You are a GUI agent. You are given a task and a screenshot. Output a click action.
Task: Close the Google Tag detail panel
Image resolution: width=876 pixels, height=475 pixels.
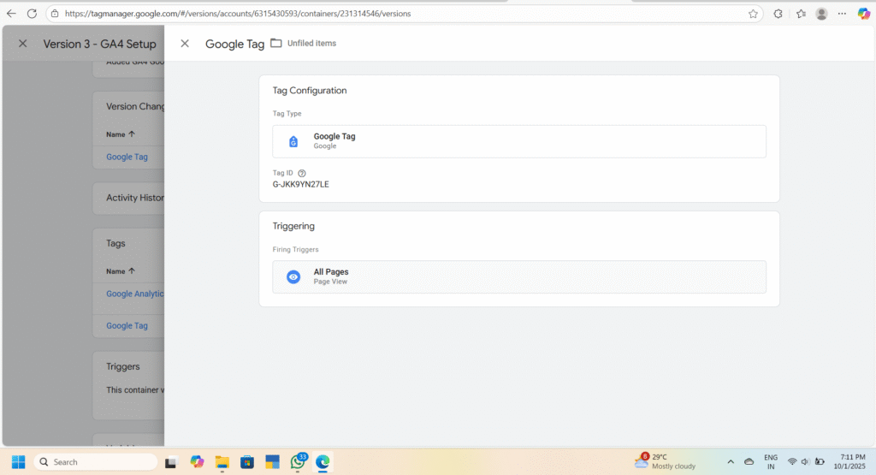185,44
